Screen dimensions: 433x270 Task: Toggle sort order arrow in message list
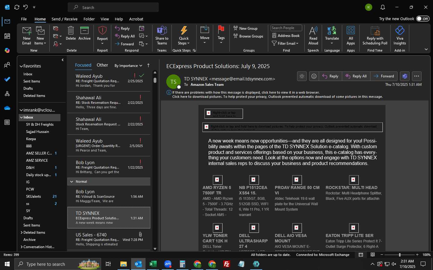148,65
